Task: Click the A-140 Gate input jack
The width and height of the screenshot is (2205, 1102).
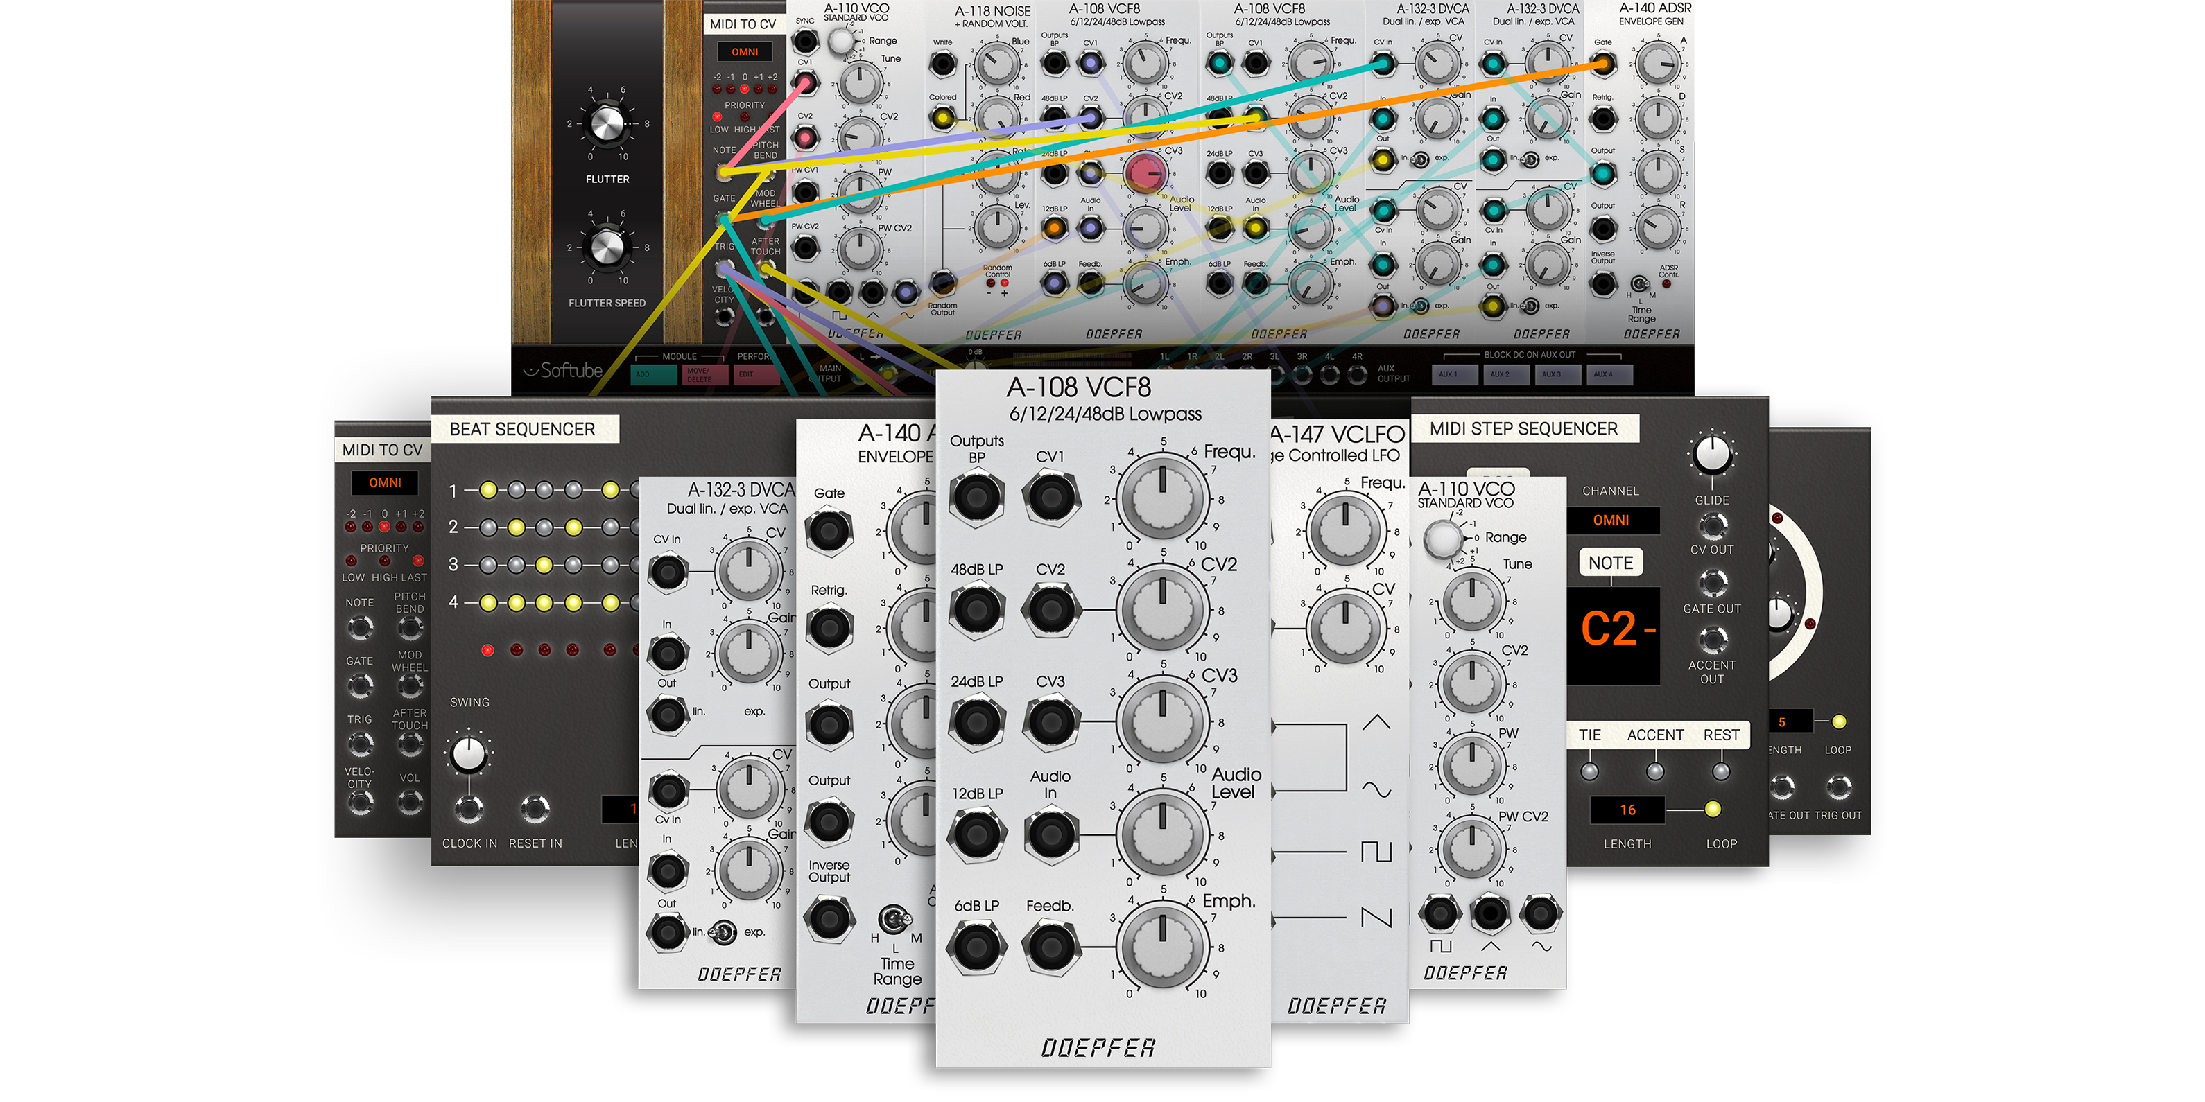Action: [x=829, y=532]
